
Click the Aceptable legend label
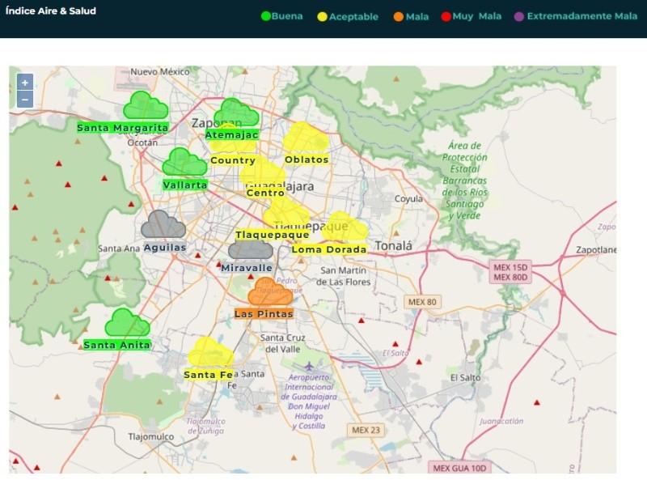(353, 17)
